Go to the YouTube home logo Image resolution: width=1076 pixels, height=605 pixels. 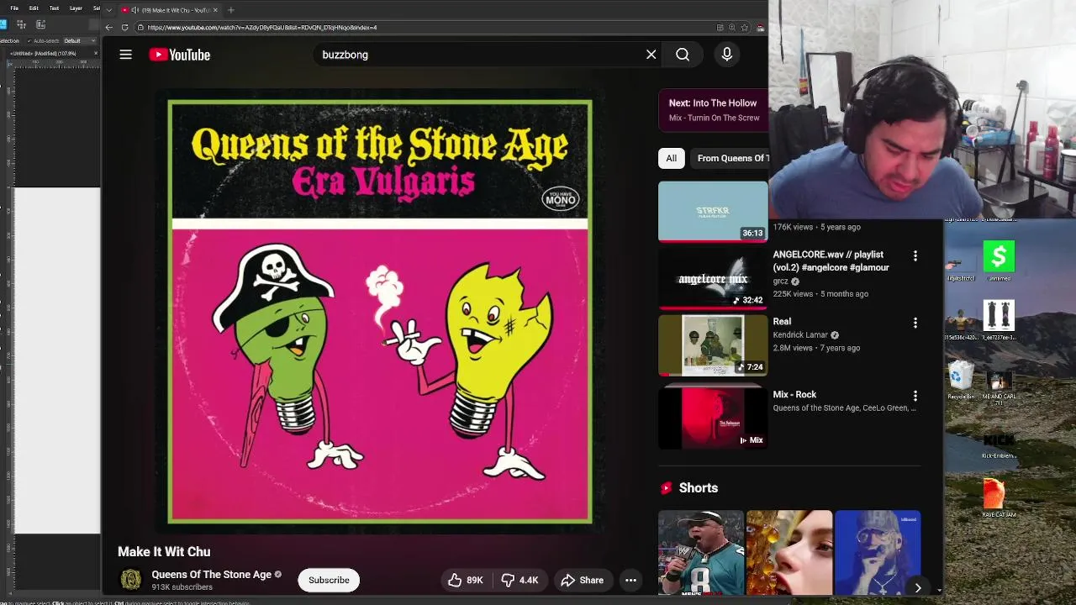pyautogui.click(x=179, y=55)
